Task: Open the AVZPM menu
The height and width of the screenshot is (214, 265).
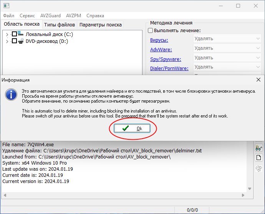Action: (73, 16)
